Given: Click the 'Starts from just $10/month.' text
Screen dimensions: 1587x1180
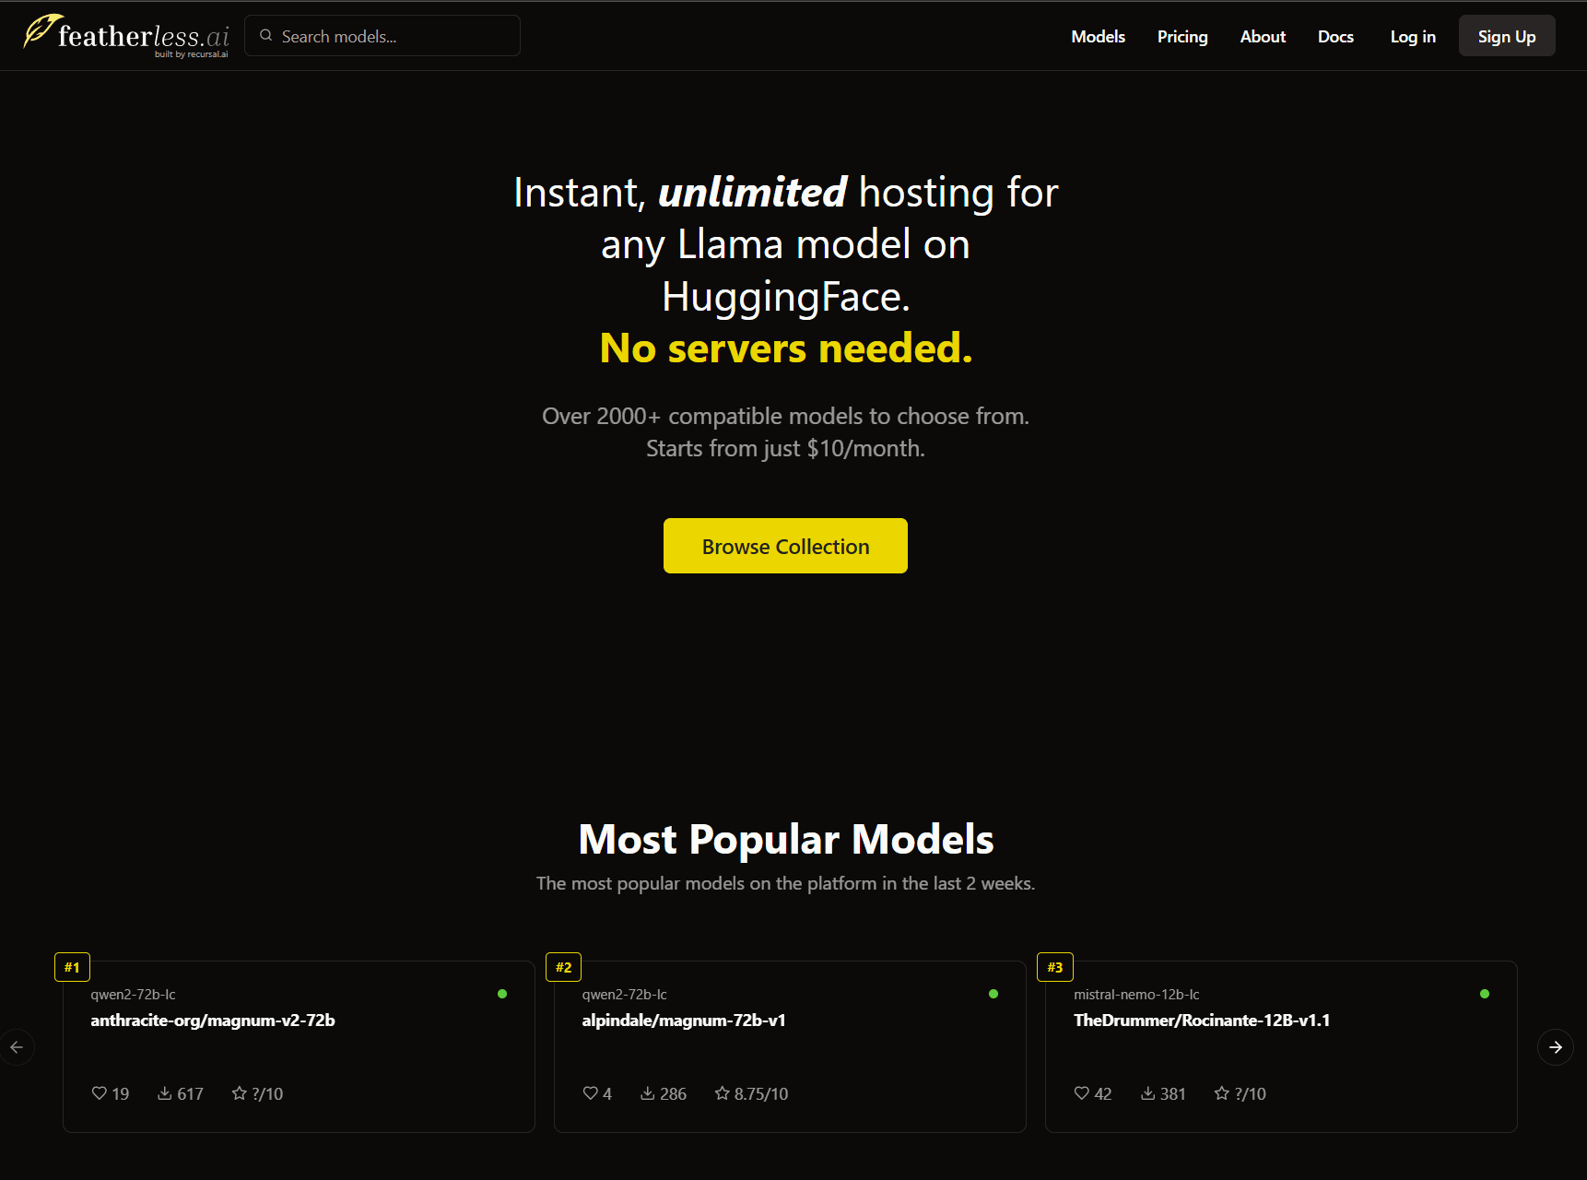Looking at the screenshot, I should click(785, 449).
